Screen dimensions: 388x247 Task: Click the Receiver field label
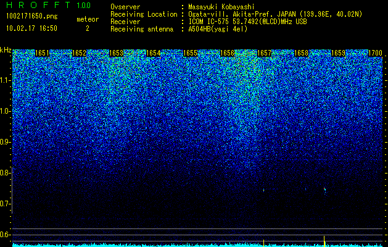(x=125, y=22)
